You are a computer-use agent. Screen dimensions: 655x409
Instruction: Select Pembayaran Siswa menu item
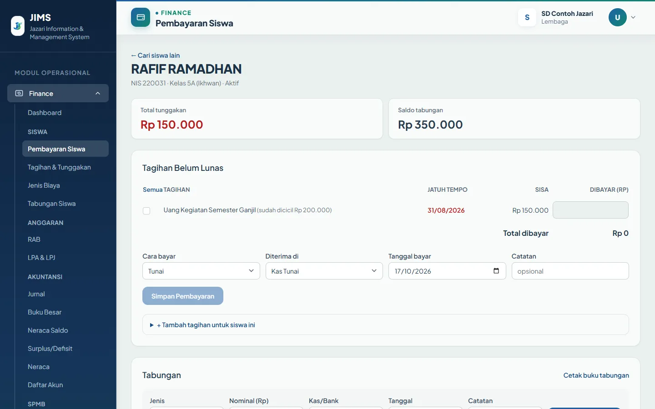[x=65, y=149]
